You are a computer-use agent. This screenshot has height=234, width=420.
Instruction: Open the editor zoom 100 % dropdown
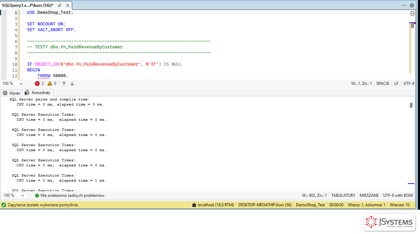pos(13,84)
